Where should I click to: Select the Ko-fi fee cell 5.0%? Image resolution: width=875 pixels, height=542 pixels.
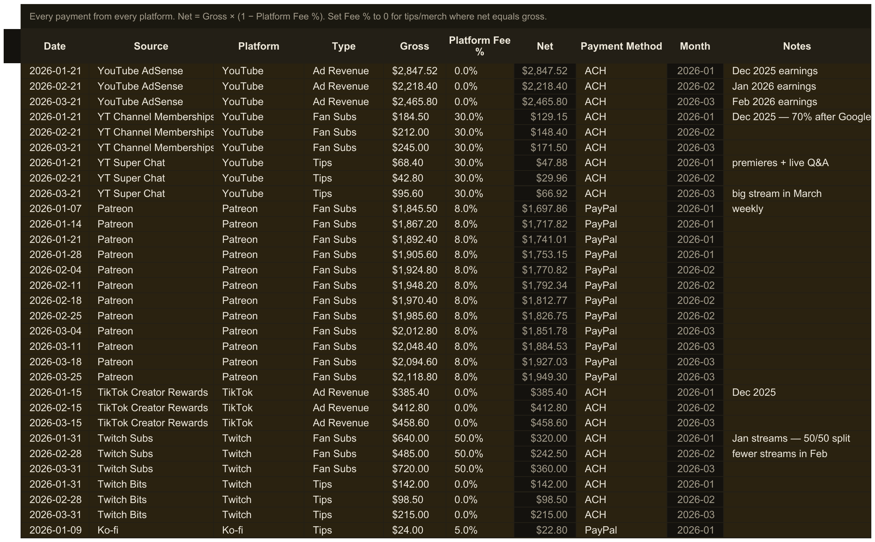[480, 530]
